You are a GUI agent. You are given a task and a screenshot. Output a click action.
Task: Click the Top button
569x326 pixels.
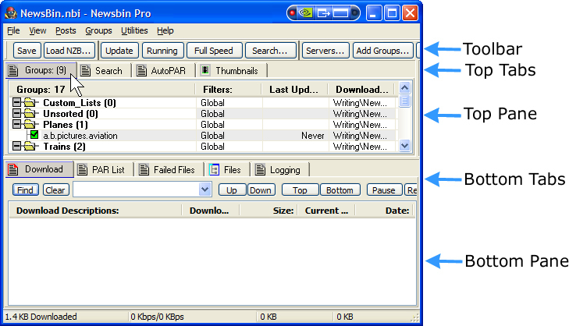[x=300, y=190]
